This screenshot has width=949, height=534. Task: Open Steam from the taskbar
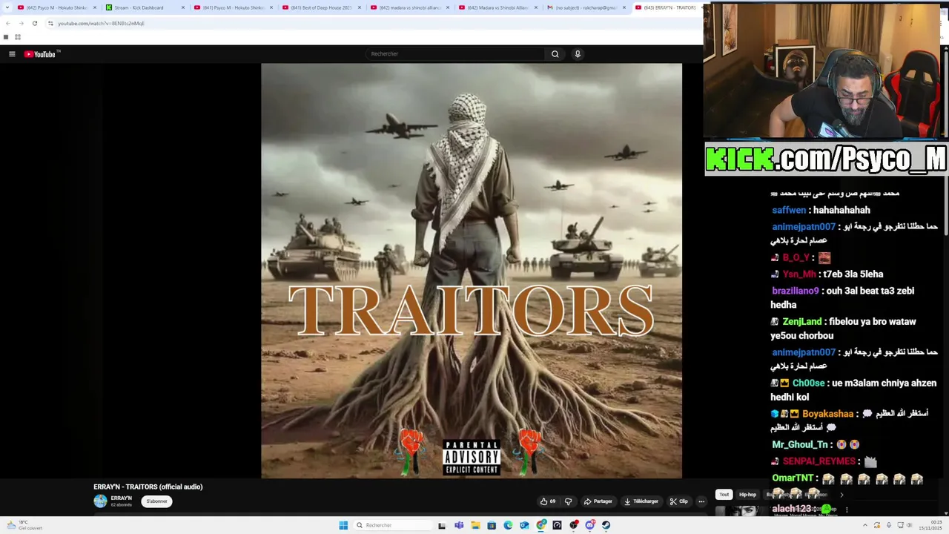point(606,525)
